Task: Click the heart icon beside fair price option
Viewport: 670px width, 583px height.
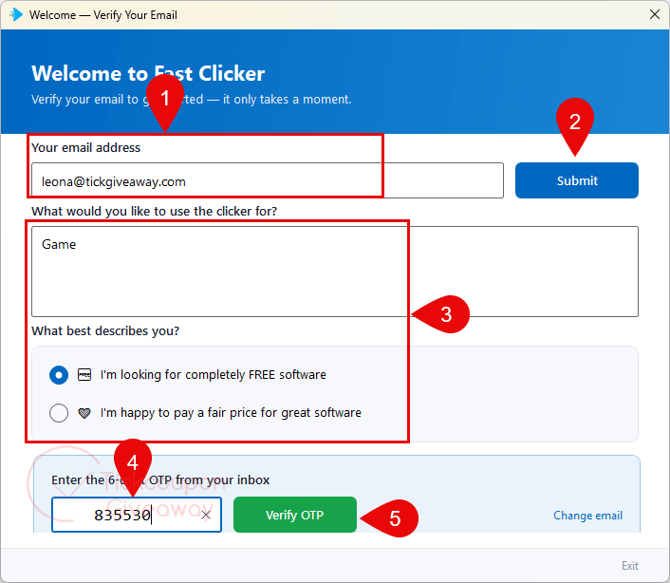Action: pos(84,413)
